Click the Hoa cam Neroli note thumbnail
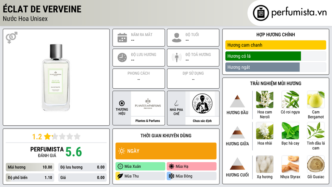The height and width of the screenshot is (187, 332). pos(265,100)
